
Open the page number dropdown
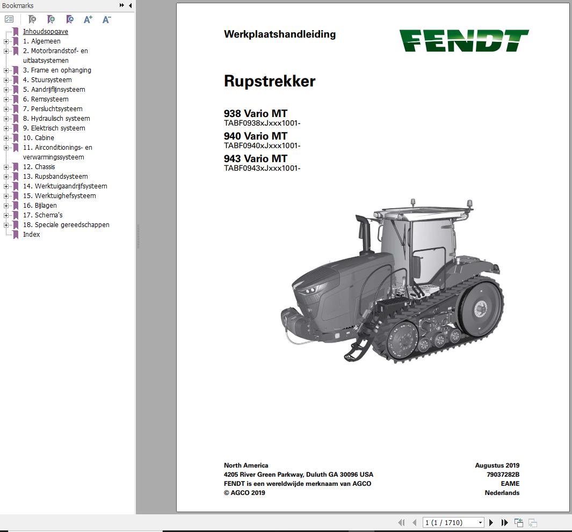tap(480, 522)
